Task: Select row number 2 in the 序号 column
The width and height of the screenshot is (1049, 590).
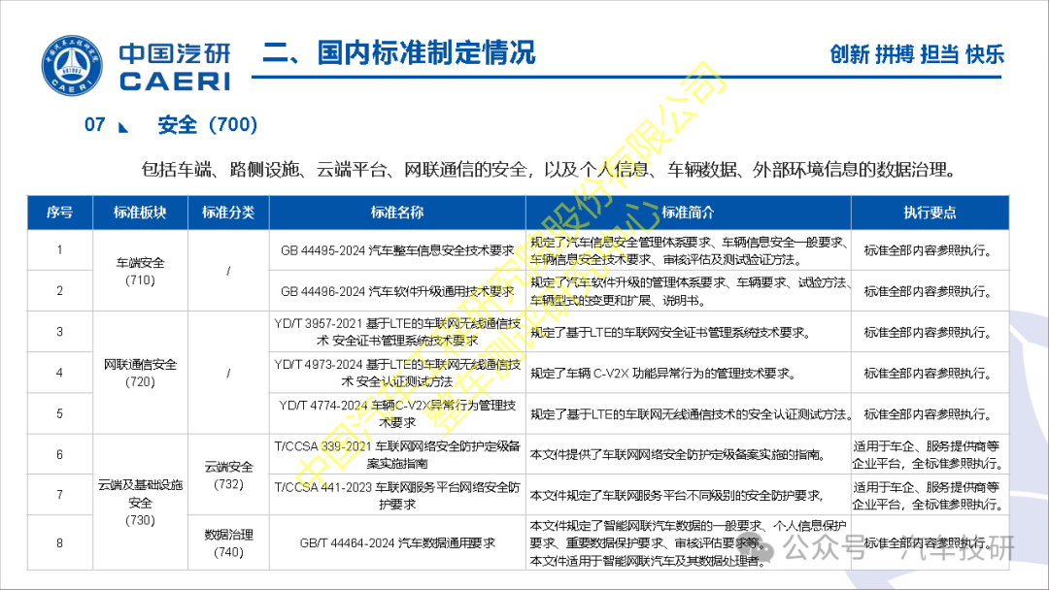Action: [x=59, y=291]
